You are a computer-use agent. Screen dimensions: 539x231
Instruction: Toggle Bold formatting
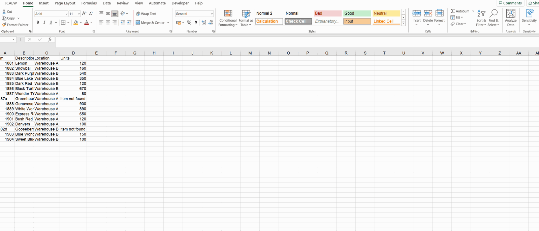pyautogui.click(x=38, y=23)
